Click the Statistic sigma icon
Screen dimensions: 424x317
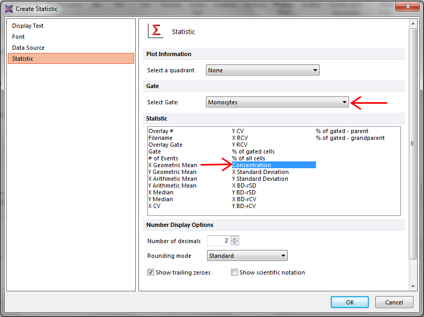click(156, 31)
